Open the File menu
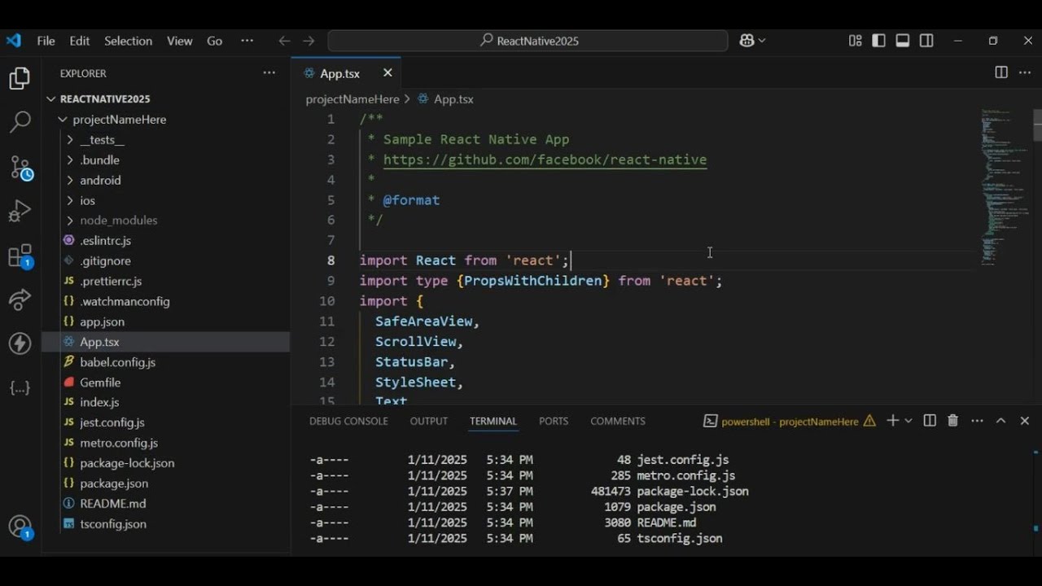The height and width of the screenshot is (586, 1042). tap(46, 41)
